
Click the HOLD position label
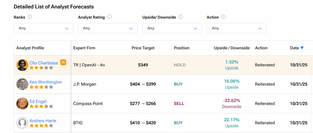click(180, 65)
